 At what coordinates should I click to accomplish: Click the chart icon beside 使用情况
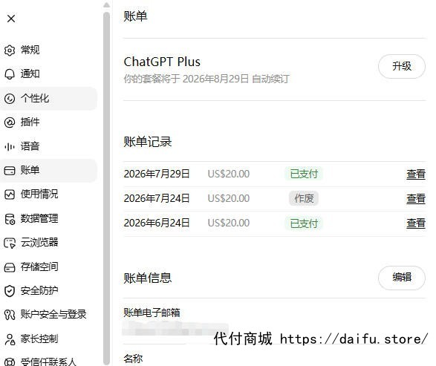[x=10, y=195]
